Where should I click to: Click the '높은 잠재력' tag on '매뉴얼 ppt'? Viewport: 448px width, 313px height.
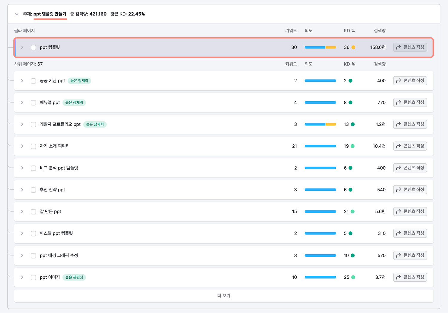point(74,103)
